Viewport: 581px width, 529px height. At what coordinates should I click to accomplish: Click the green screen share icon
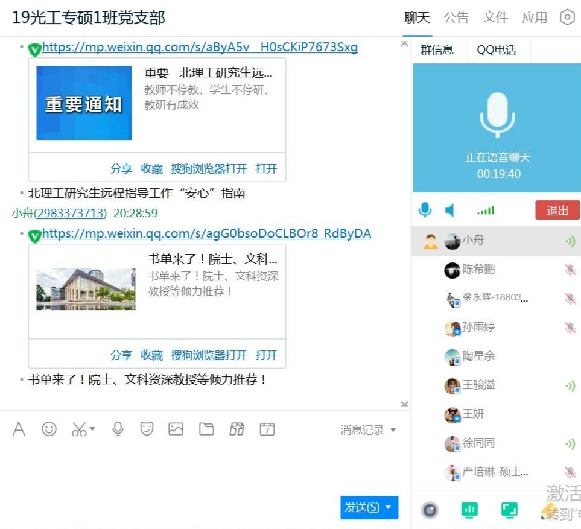tap(509, 510)
